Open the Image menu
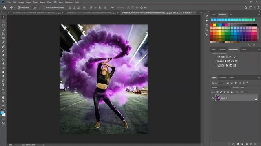This screenshot has width=261, height=146. click(x=21, y=2)
